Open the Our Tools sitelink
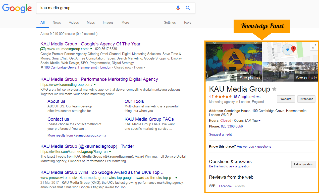Viewport: 319px width, 193px height. (134, 101)
